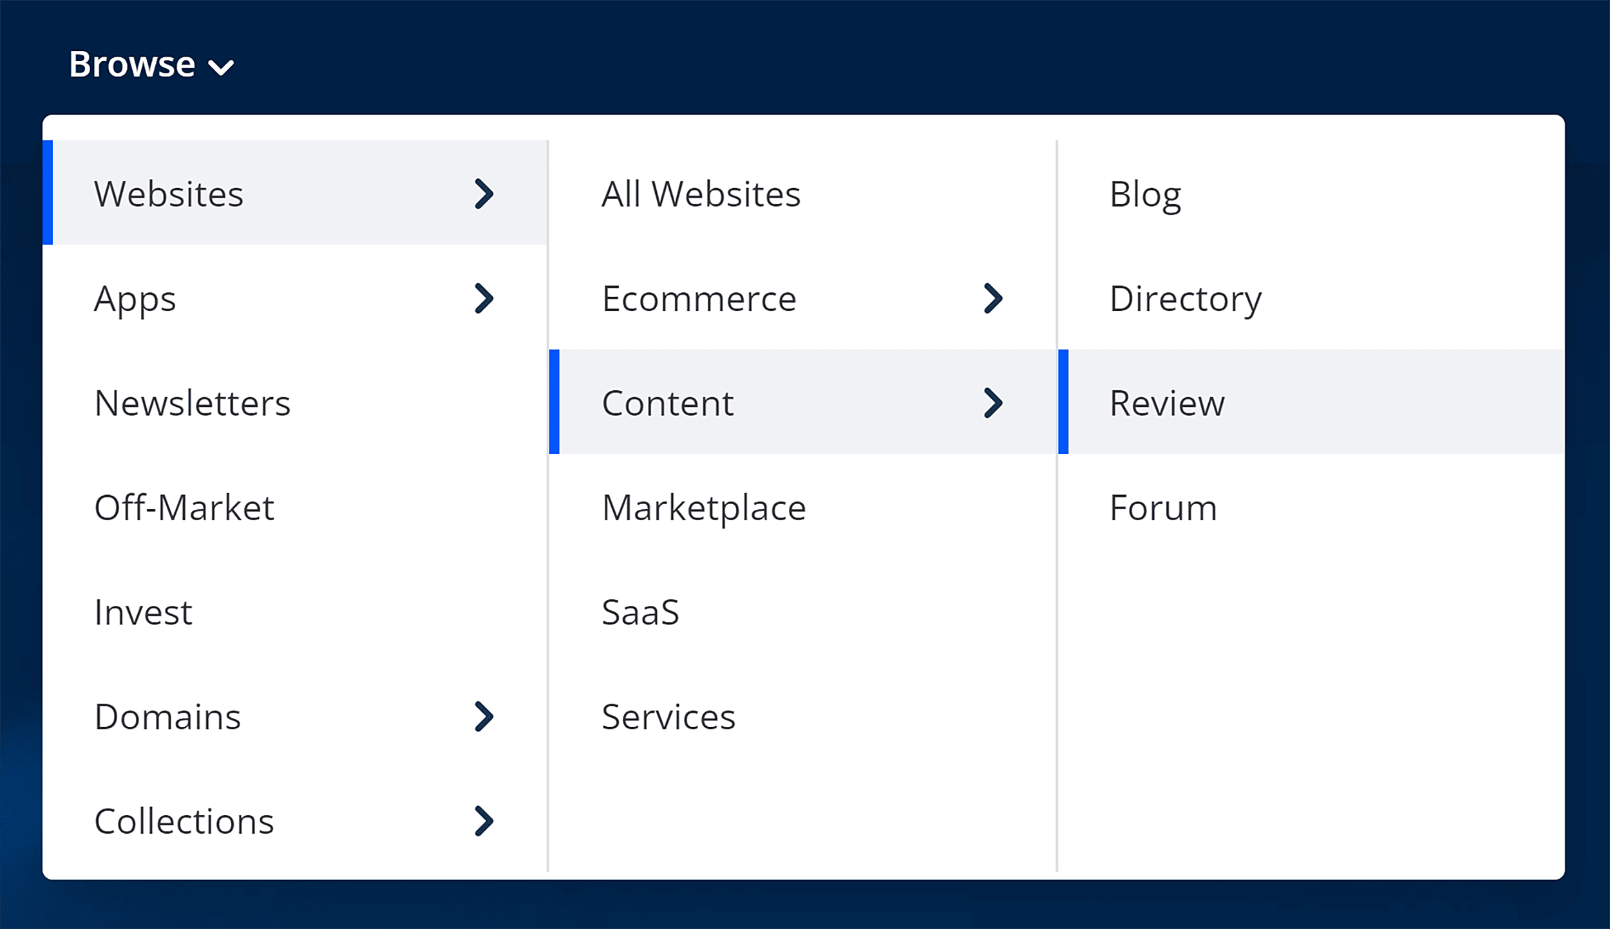
Task: Click the highlighted Content entry
Action: coord(668,403)
